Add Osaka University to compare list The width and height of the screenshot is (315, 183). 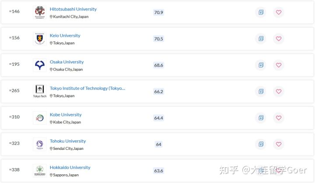pyautogui.click(x=261, y=65)
